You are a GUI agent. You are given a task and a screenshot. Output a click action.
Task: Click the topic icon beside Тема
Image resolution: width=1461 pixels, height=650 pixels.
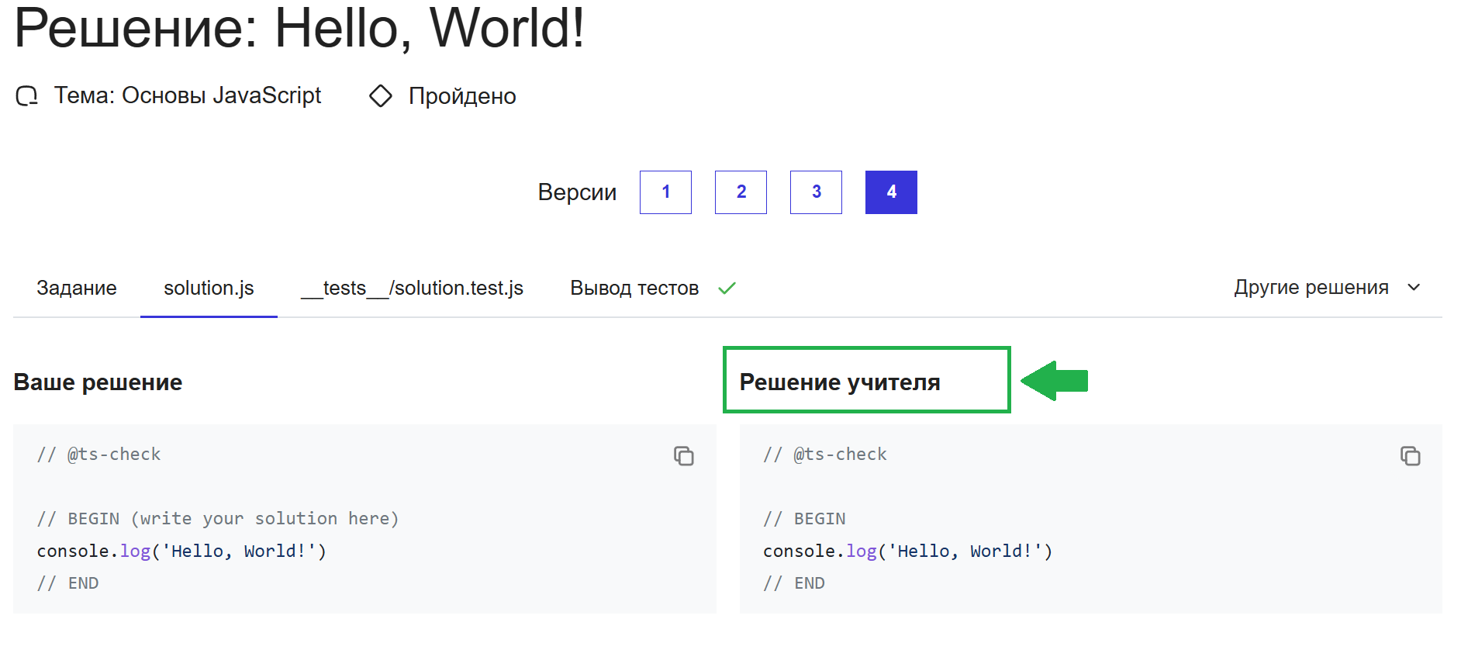[x=27, y=96]
